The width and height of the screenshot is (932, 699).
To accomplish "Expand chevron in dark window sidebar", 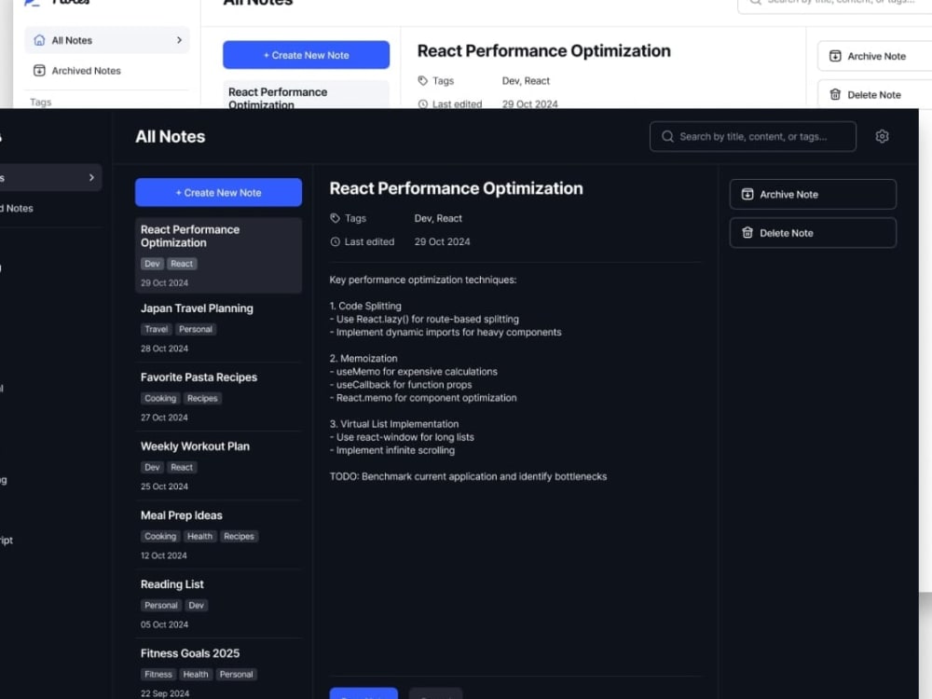I will [91, 178].
